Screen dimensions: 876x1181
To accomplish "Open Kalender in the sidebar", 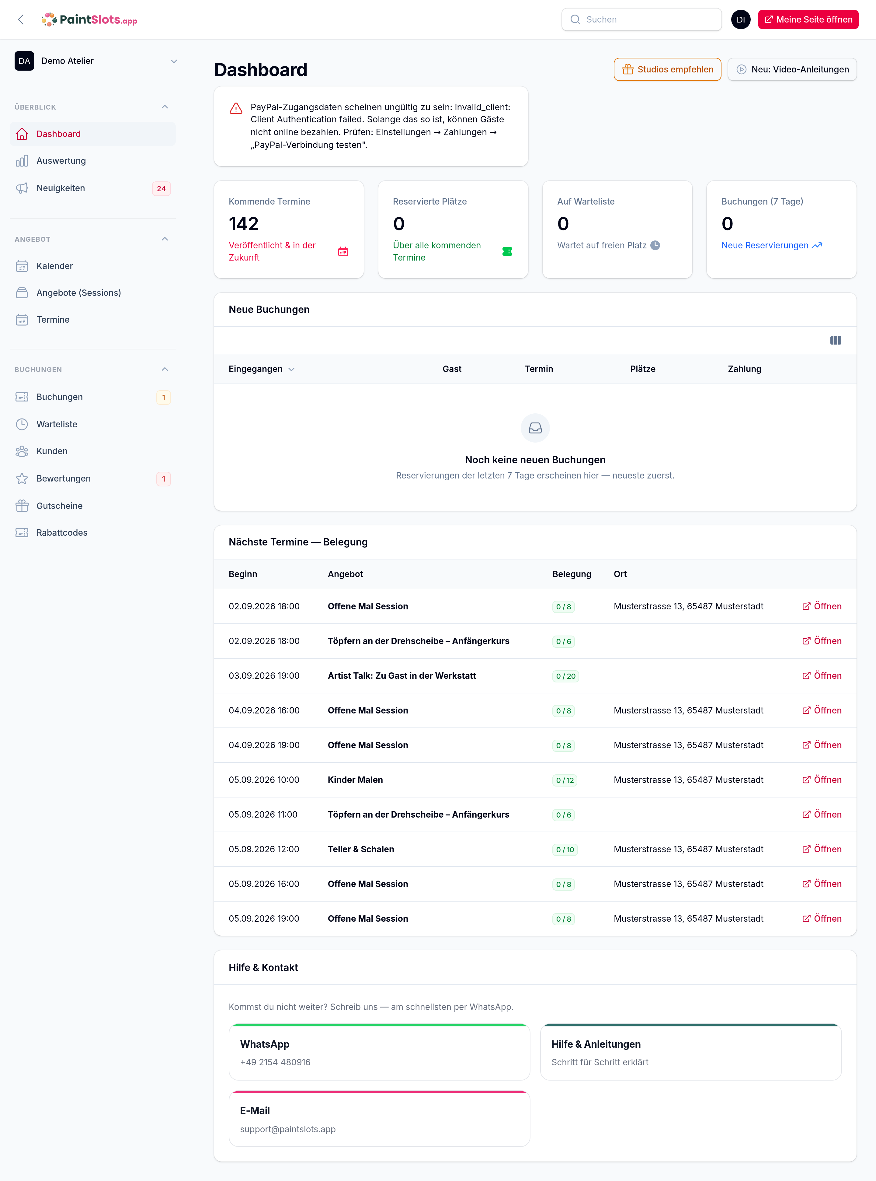I will [x=93, y=266].
